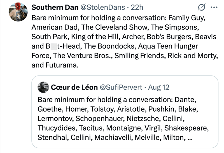The width and height of the screenshot is (224, 153).
Task: Open quoted tweet via Aug 12 date
Action: [158, 87]
